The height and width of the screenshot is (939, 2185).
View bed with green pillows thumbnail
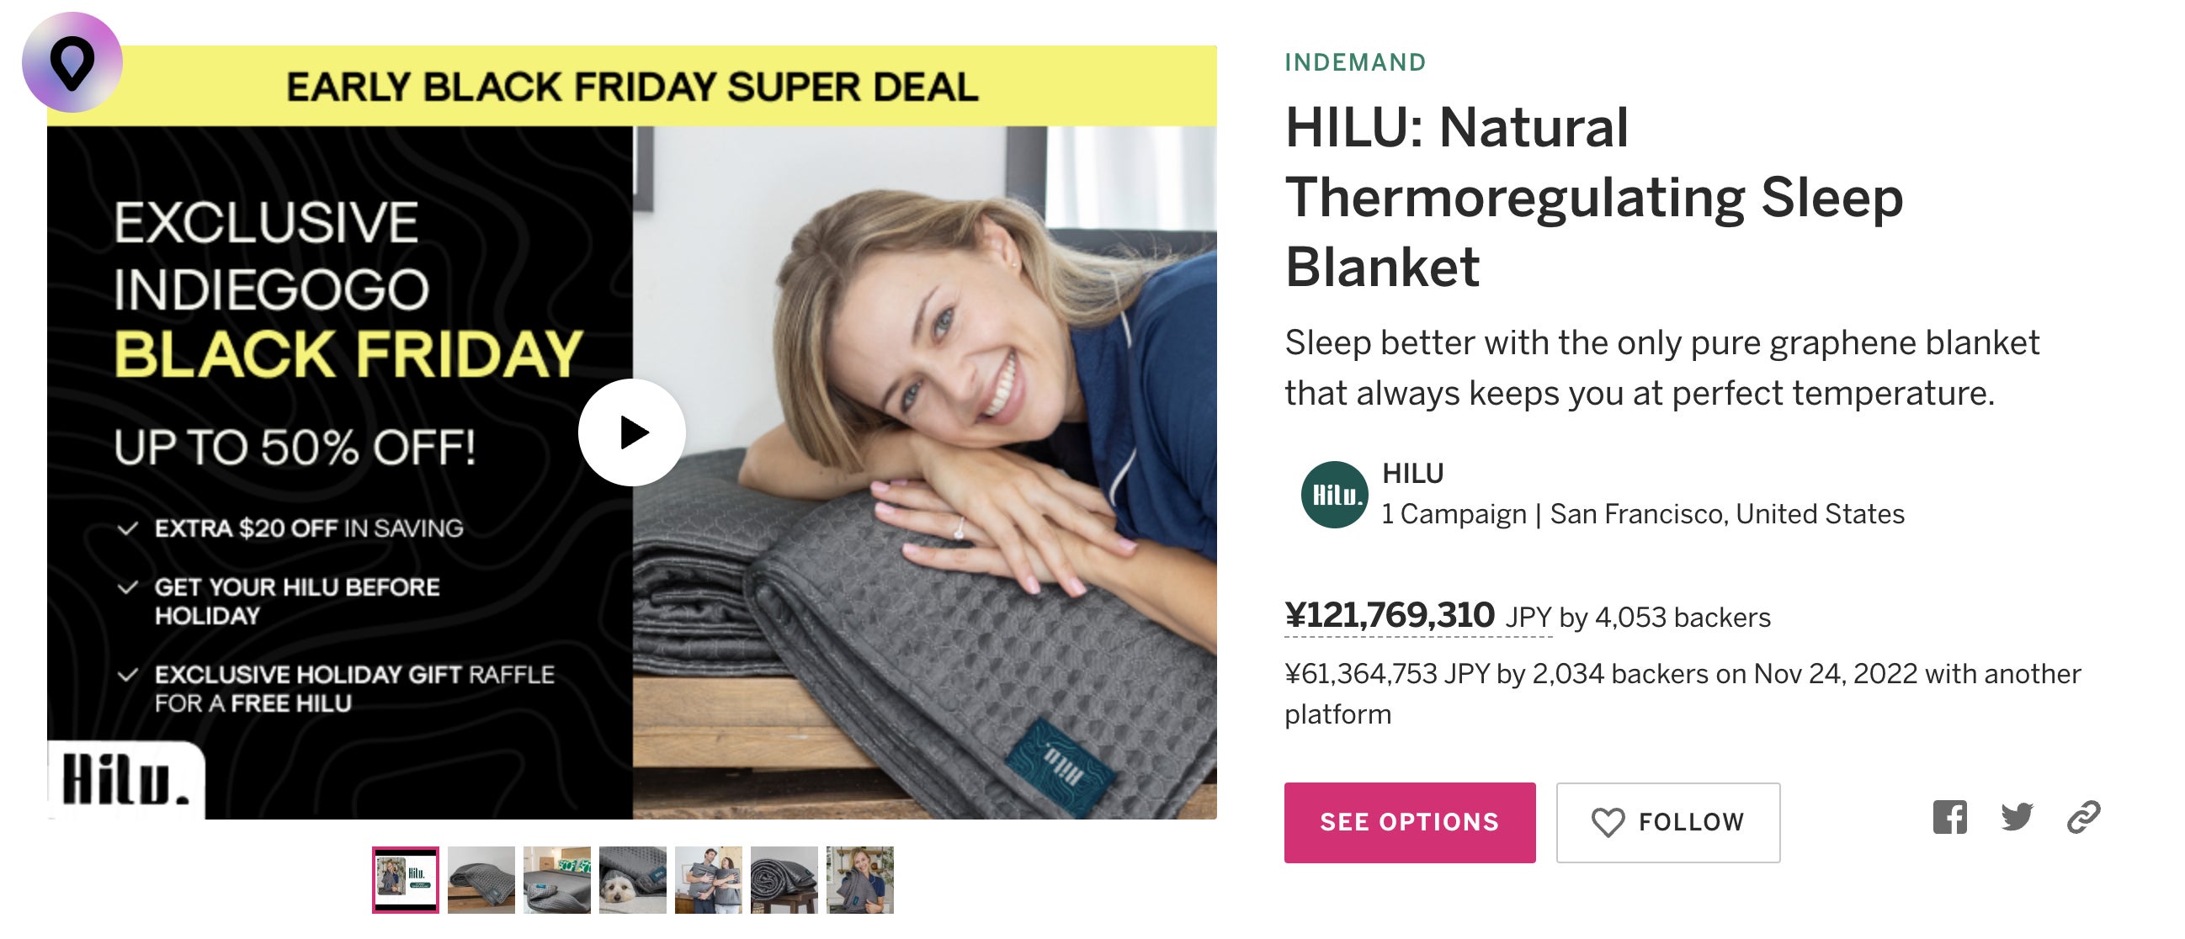pos(556,879)
